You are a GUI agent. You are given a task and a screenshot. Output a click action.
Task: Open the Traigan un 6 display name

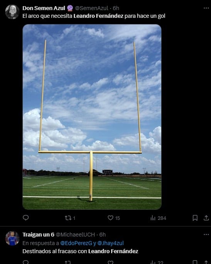[39, 235]
